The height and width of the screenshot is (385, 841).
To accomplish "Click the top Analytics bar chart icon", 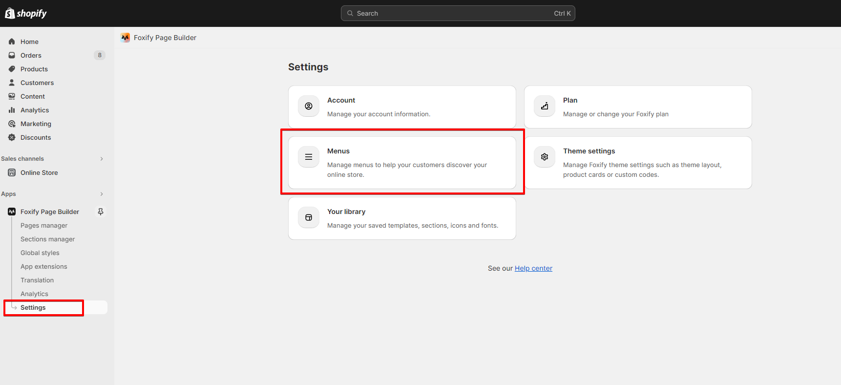I will pos(12,110).
